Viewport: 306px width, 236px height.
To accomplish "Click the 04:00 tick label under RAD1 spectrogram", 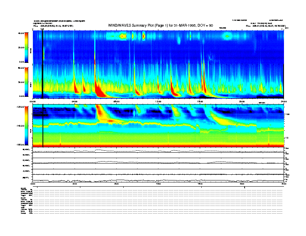I will click(75, 101).
